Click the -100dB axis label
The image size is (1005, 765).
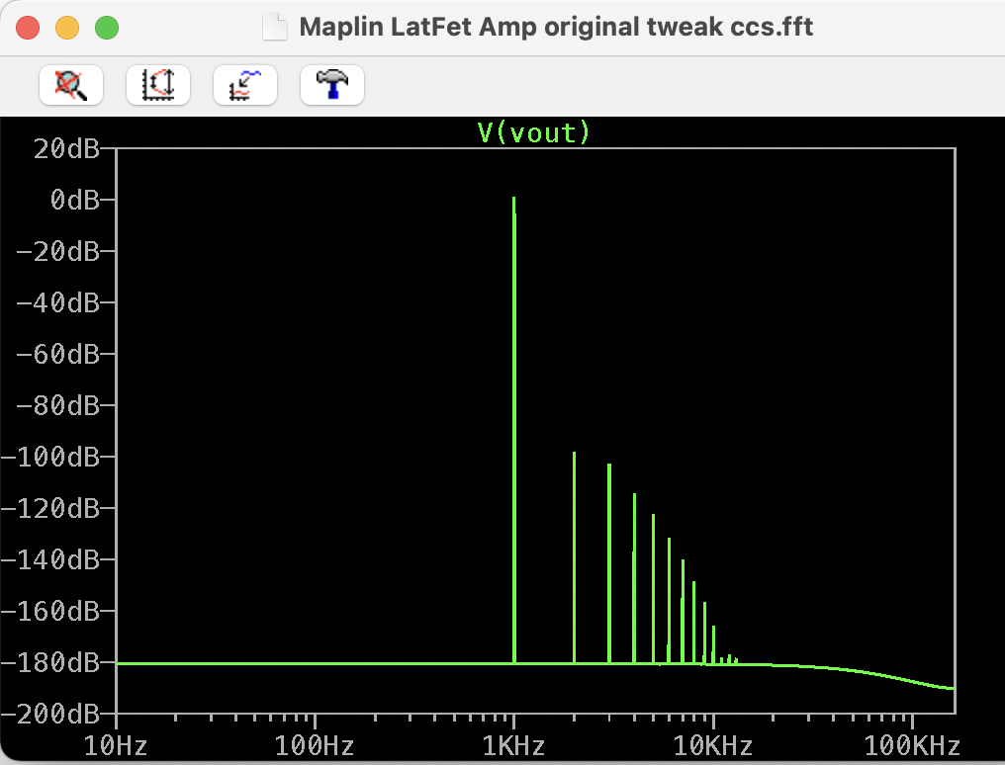(50, 457)
